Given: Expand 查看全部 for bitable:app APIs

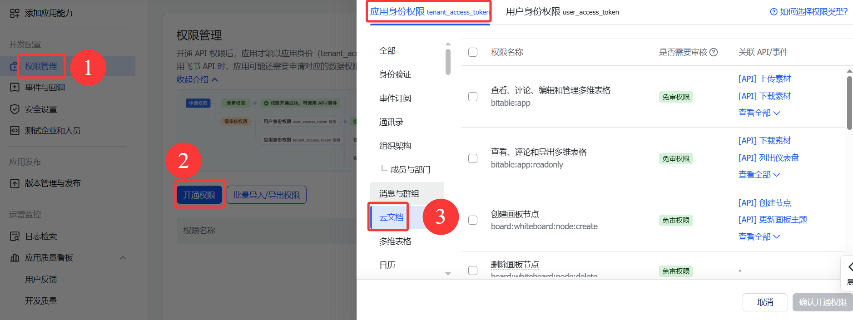Looking at the screenshot, I should coord(759,113).
